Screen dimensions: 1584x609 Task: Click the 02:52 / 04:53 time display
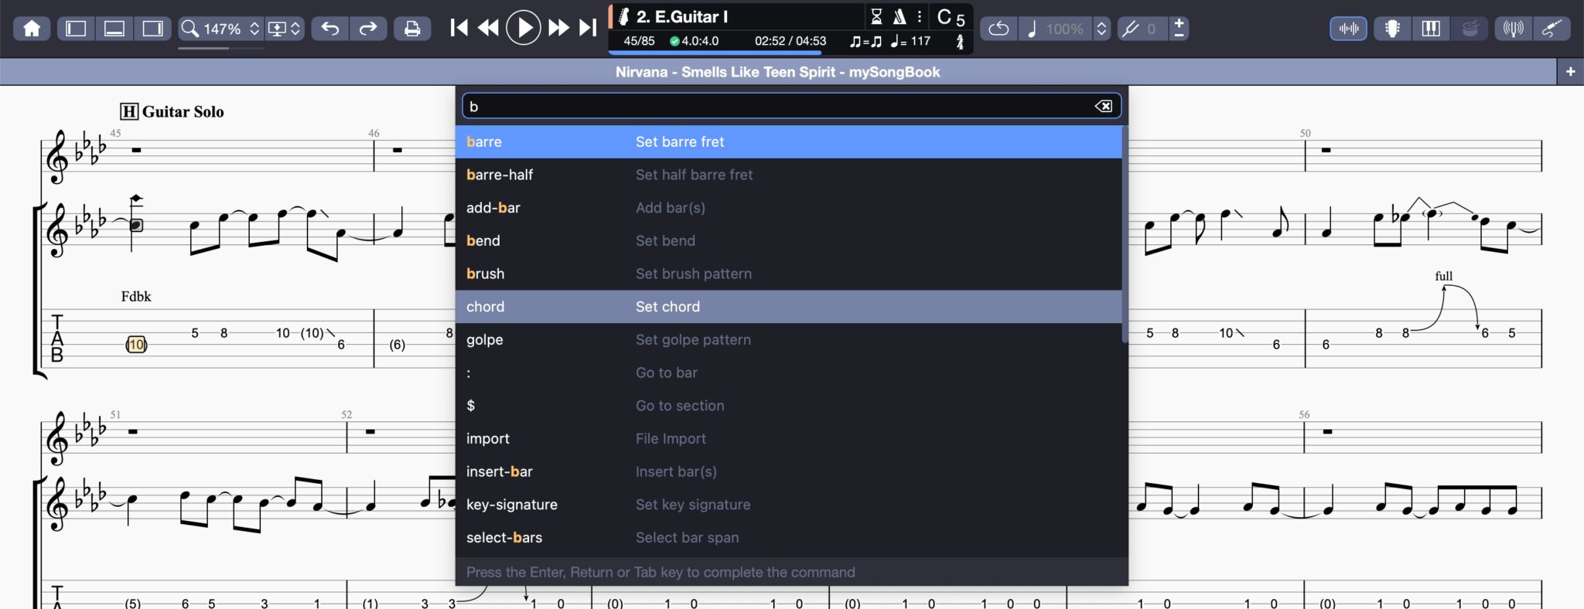coord(790,41)
